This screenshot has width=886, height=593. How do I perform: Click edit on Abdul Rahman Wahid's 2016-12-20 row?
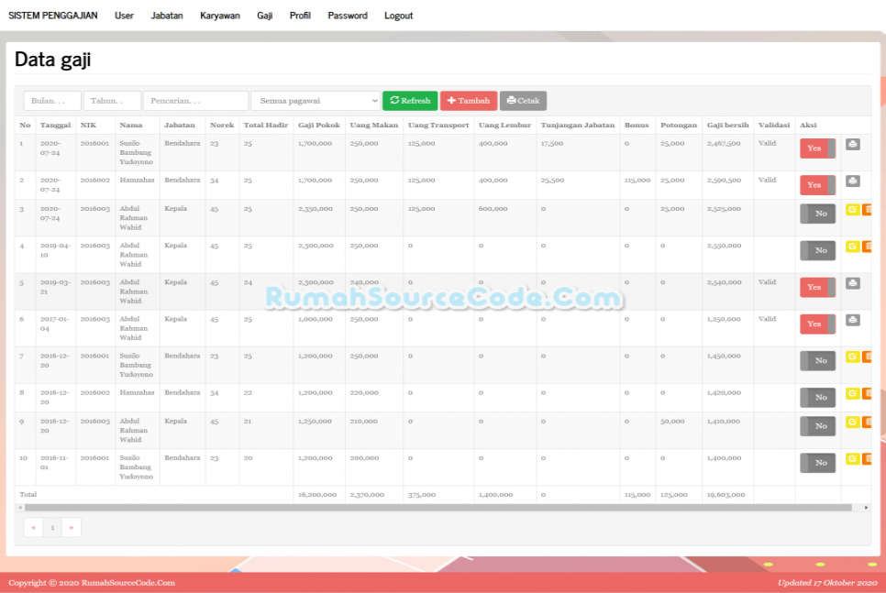click(851, 422)
